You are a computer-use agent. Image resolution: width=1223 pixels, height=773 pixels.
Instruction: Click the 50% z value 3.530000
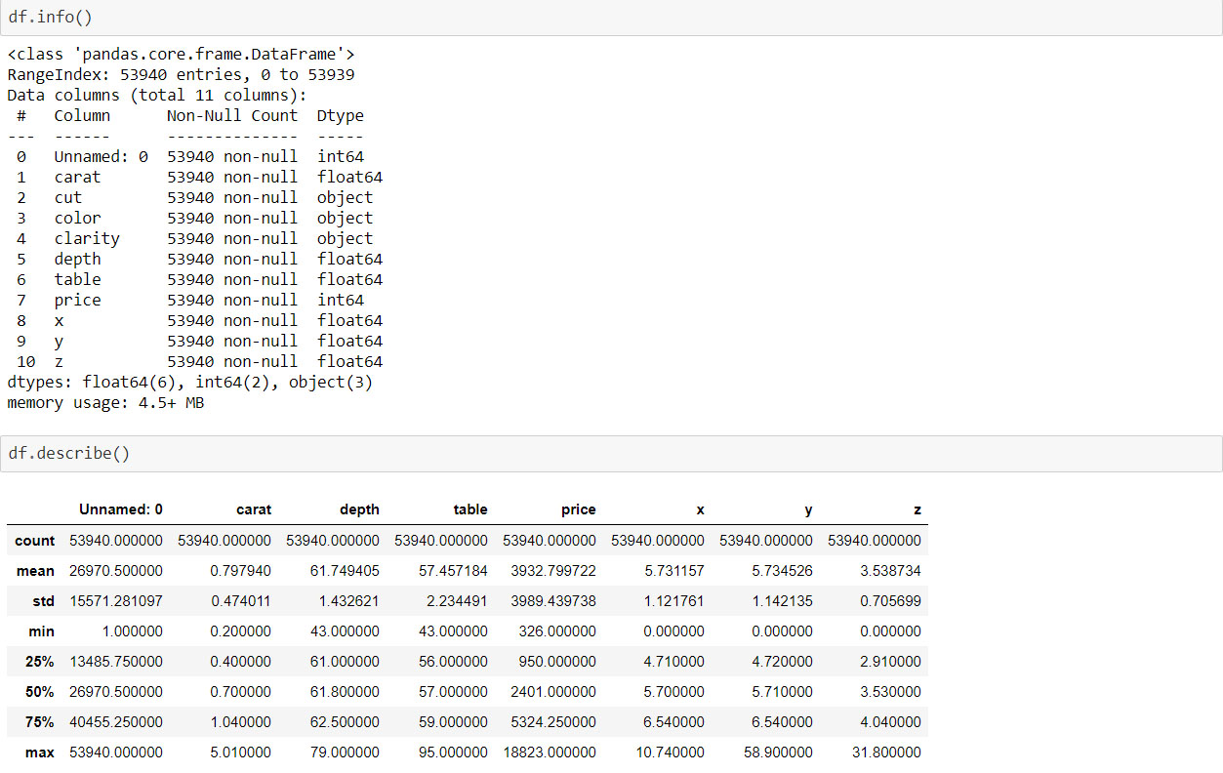(x=890, y=691)
